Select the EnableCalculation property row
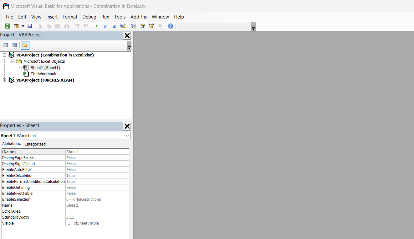414x239 pixels. pyautogui.click(x=65, y=175)
